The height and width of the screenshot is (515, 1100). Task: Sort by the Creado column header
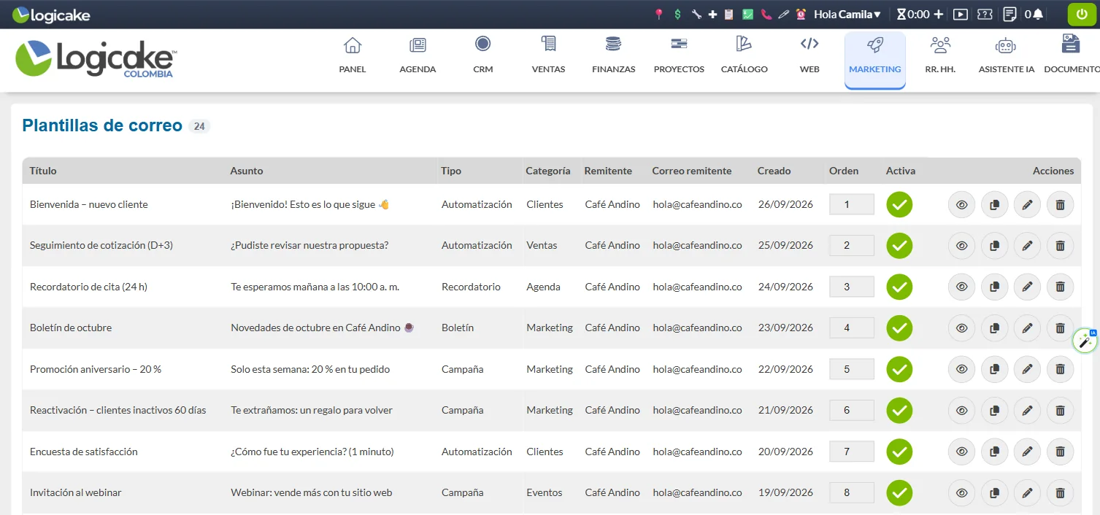pyautogui.click(x=774, y=171)
